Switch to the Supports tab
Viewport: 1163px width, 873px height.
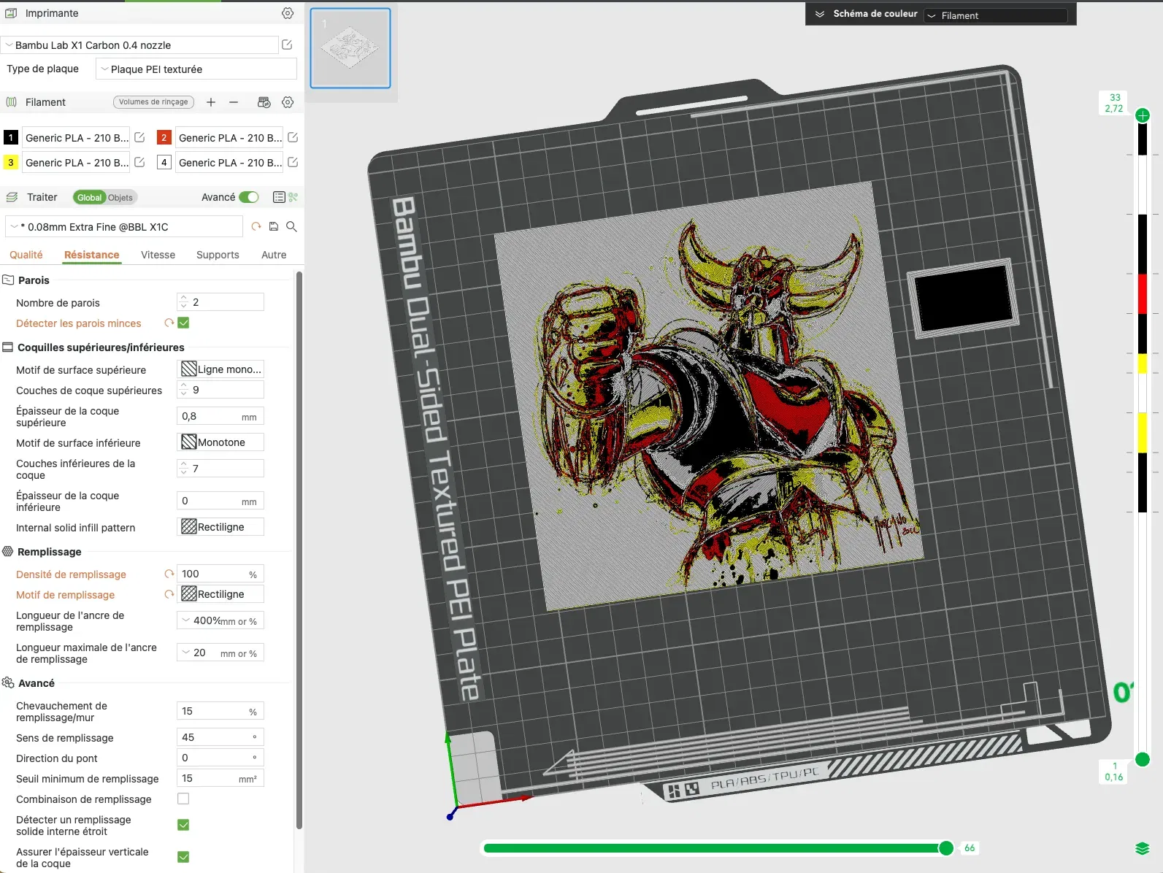point(218,255)
